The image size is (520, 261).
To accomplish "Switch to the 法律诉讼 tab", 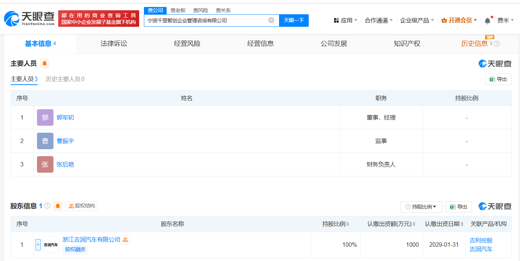I will pos(114,43).
